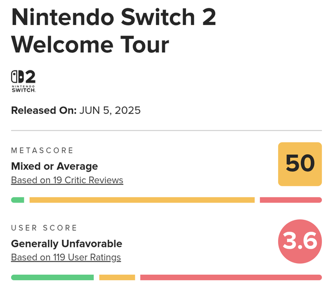Click the JUN 5, 2025 release date
333x287 pixels.
(x=110, y=110)
